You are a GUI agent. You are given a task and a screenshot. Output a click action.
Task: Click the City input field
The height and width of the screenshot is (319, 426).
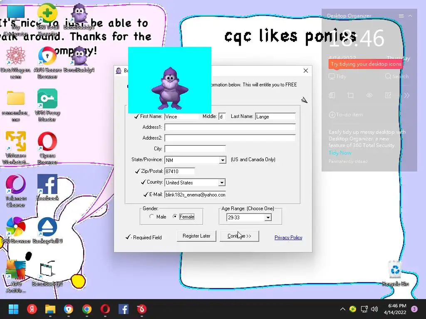click(x=195, y=149)
